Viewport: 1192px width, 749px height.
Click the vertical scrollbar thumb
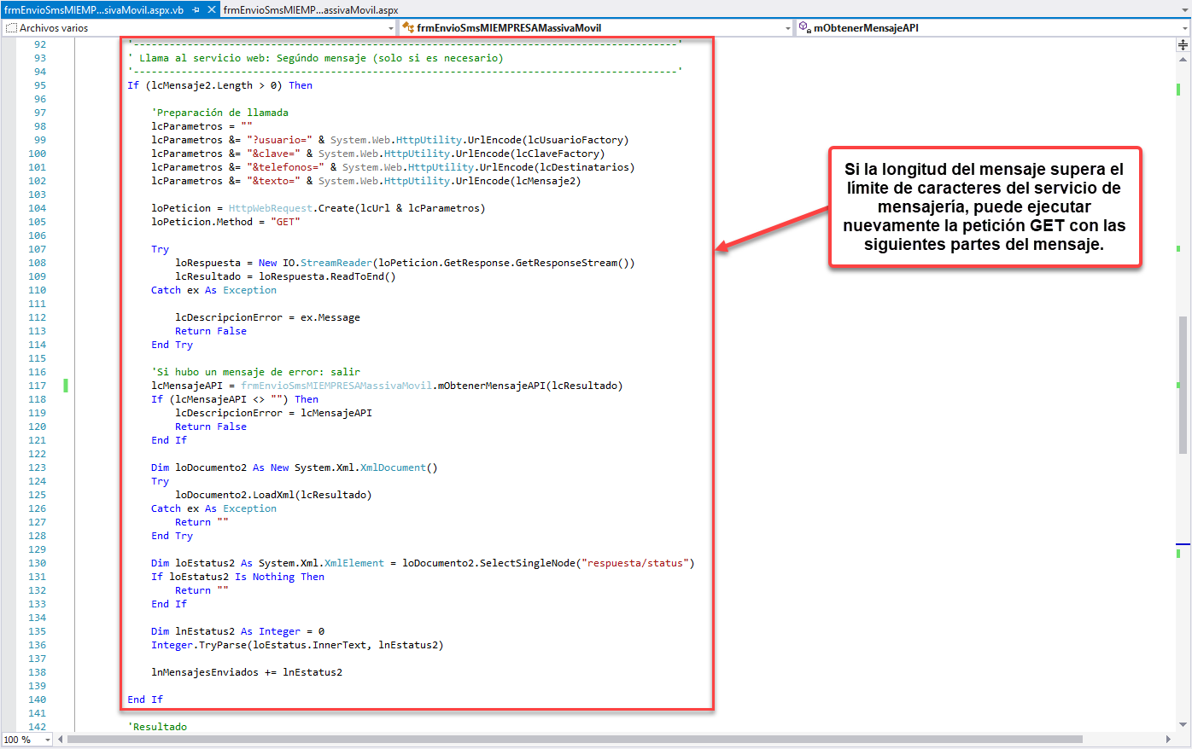click(x=1183, y=384)
